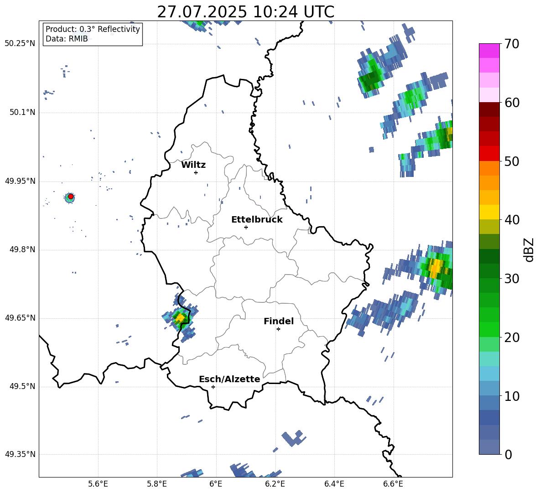Click the Wiltz station label

[x=193, y=165]
